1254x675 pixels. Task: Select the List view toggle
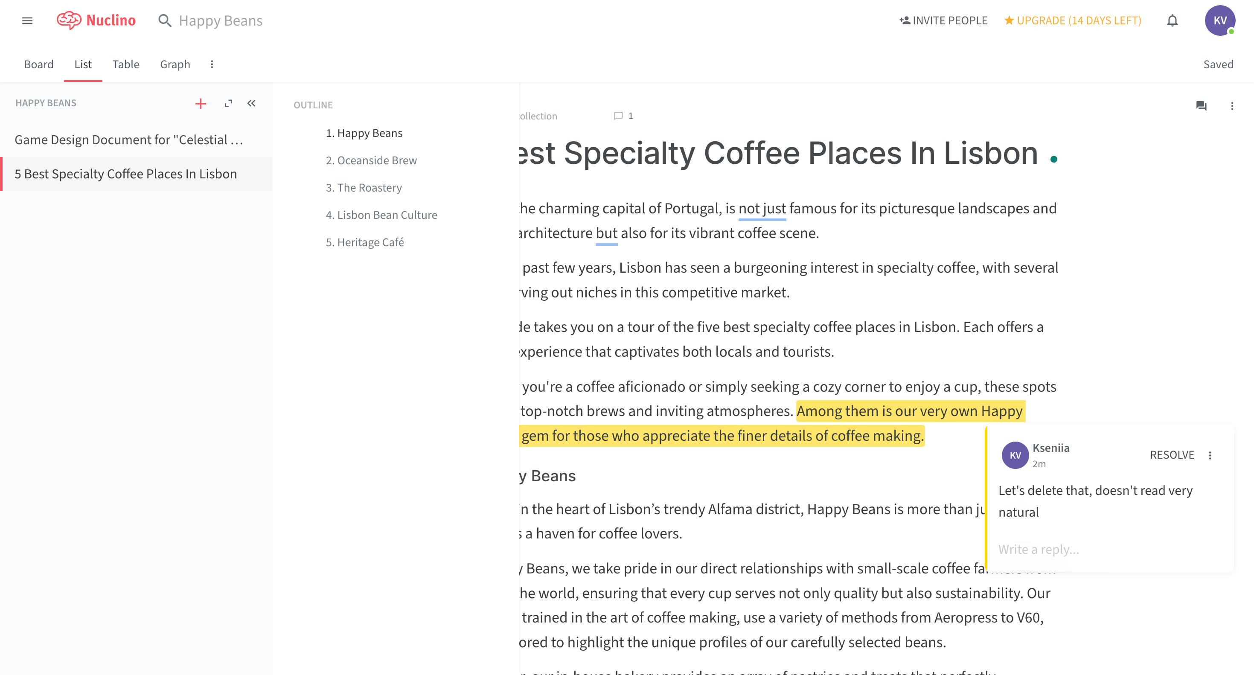point(83,64)
